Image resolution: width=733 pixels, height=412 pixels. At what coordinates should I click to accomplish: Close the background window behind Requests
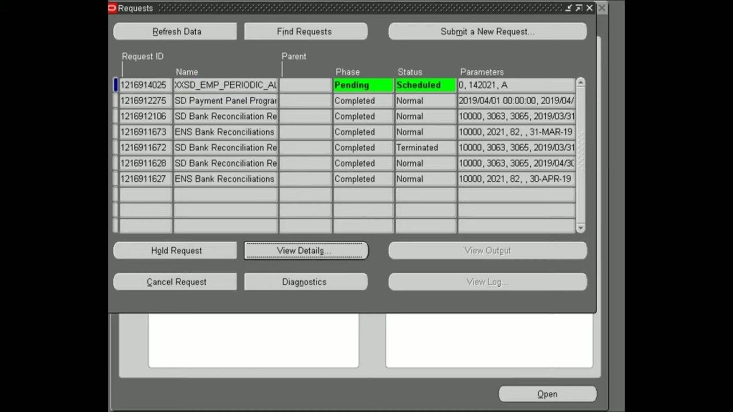(602, 8)
